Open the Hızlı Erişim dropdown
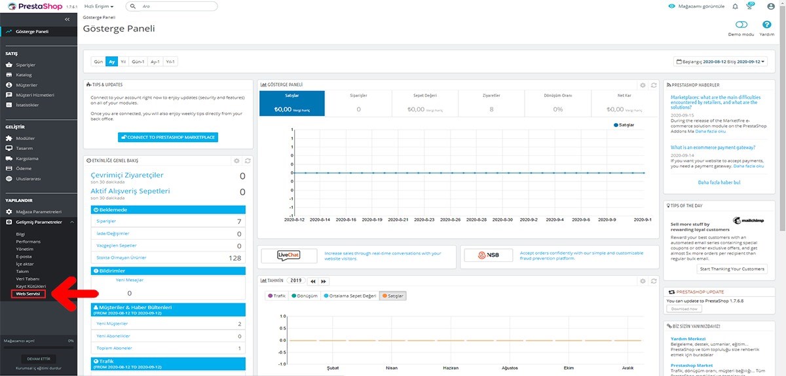The width and height of the screenshot is (786, 376). point(100,6)
